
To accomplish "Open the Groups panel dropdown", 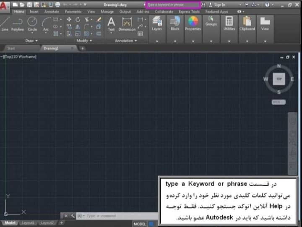I will [x=211, y=41].
